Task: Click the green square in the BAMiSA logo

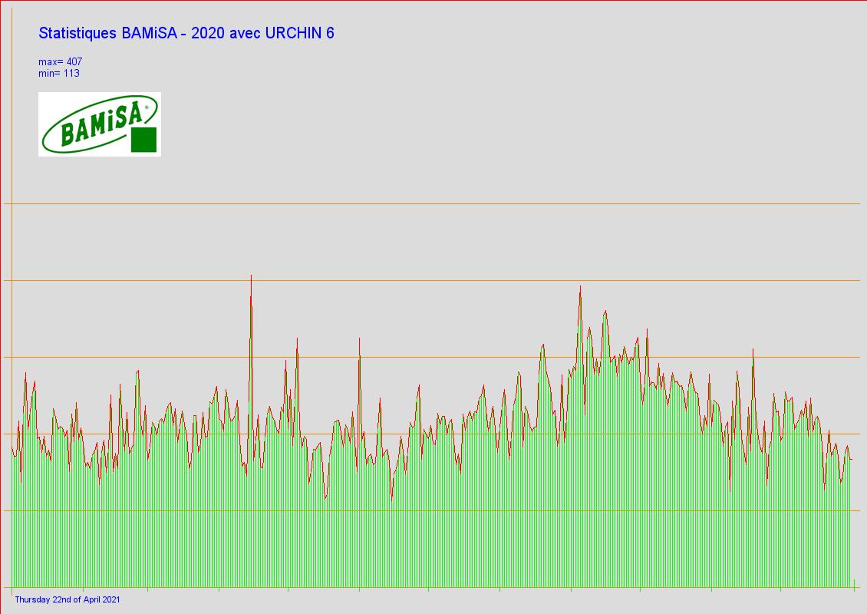Action: point(143,140)
